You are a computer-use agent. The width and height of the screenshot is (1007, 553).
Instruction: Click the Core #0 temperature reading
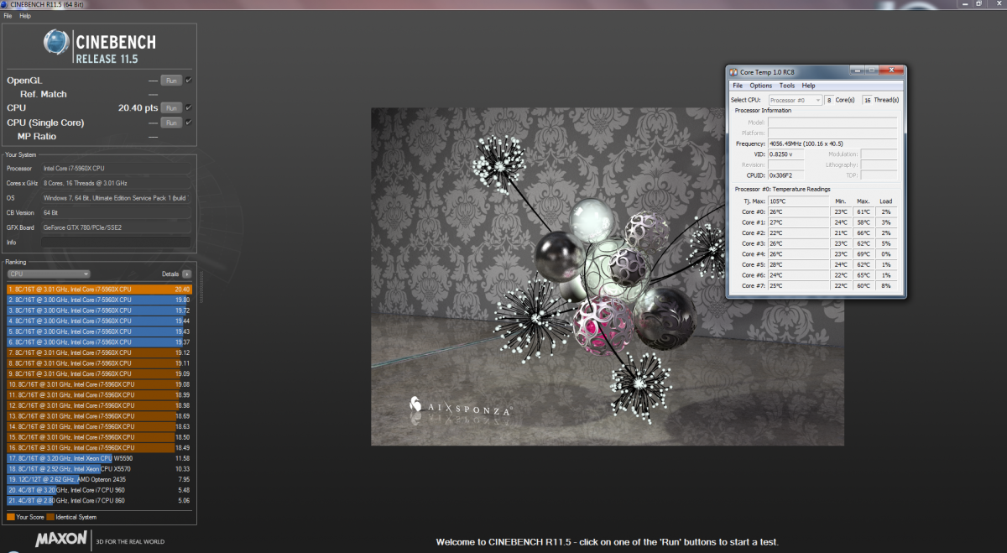798,211
